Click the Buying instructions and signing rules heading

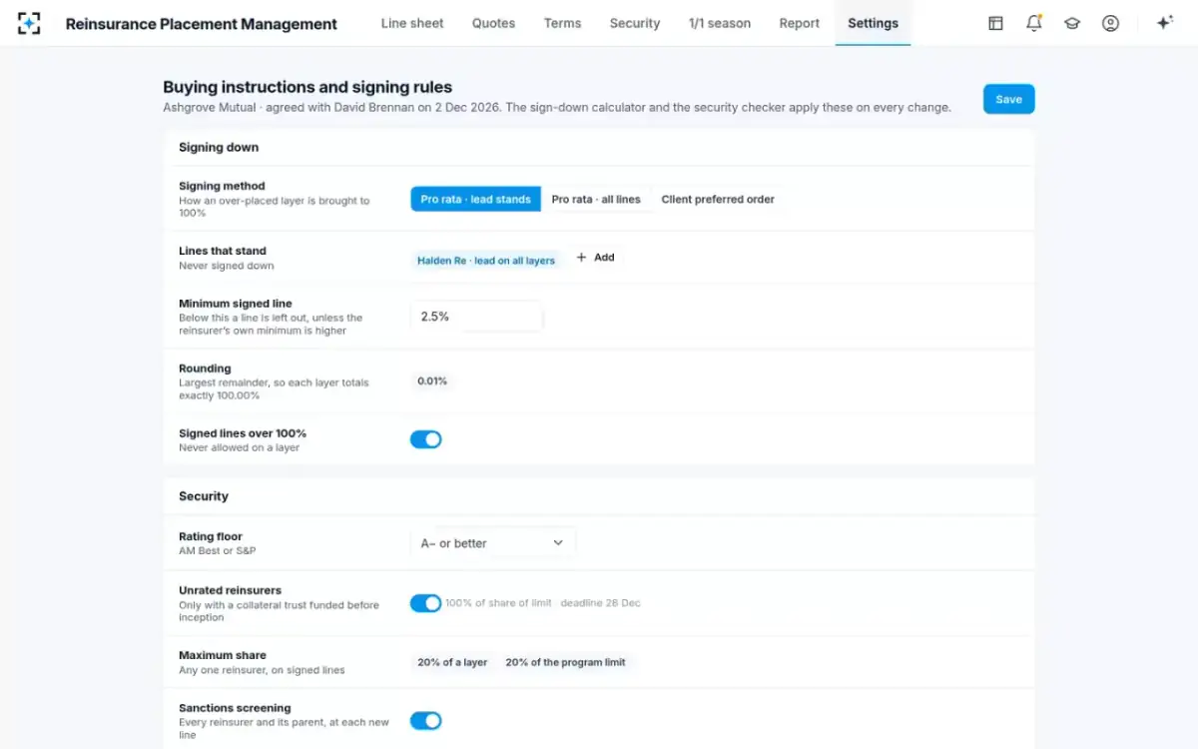(x=307, y=88)
